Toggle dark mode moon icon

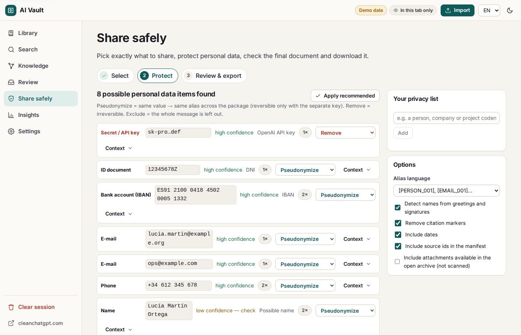pos(510,10)
